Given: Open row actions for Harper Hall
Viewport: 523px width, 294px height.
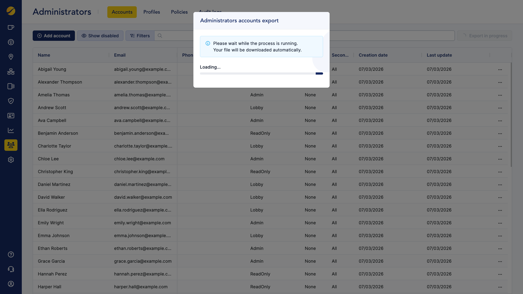Looking at the screenshot, I should (500, 287).
